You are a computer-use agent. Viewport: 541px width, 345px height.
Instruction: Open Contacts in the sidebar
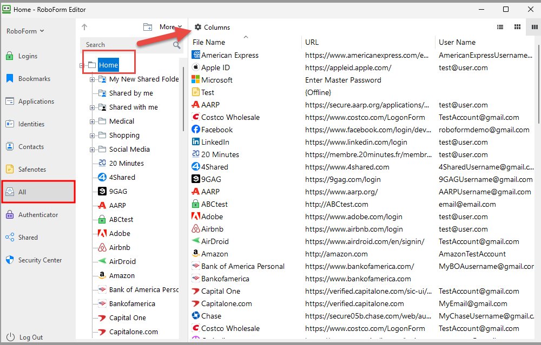[x=25, y=147]
